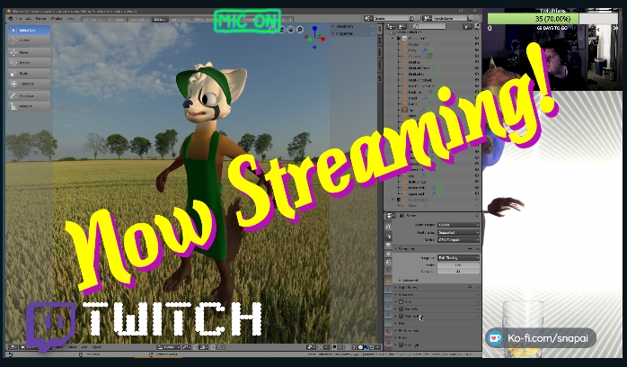The height and width of the screenshot is (367, 627).
Task: Toggle visibility of eye object row
Action: (477, 175)
